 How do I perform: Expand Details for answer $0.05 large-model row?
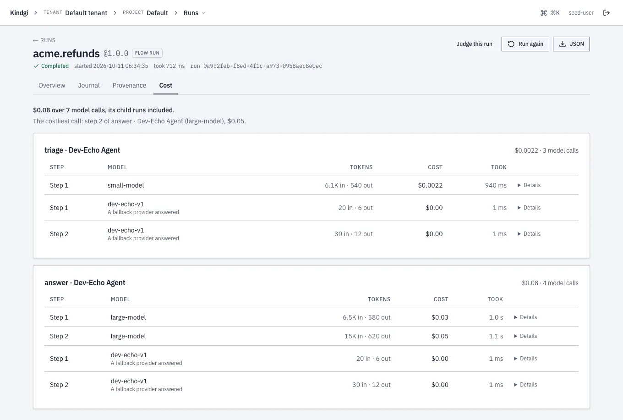(525, 336)
